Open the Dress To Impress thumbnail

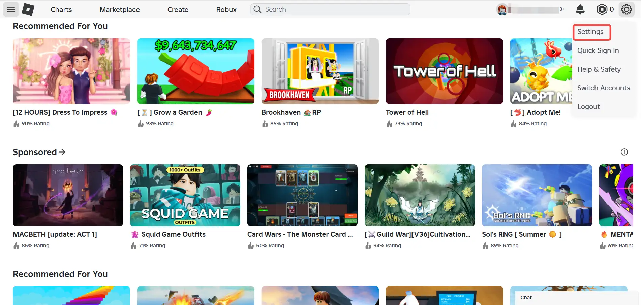(71, 71)
